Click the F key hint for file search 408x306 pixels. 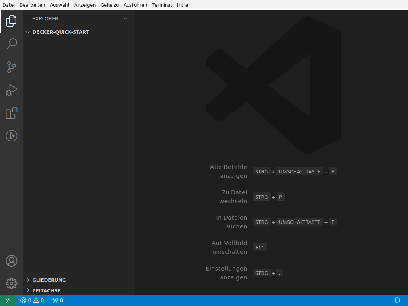coord(333,222)
